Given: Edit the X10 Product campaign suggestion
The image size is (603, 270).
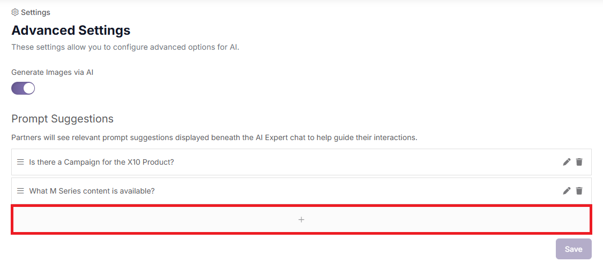Looking at the screenshot, I should [567, 162].
